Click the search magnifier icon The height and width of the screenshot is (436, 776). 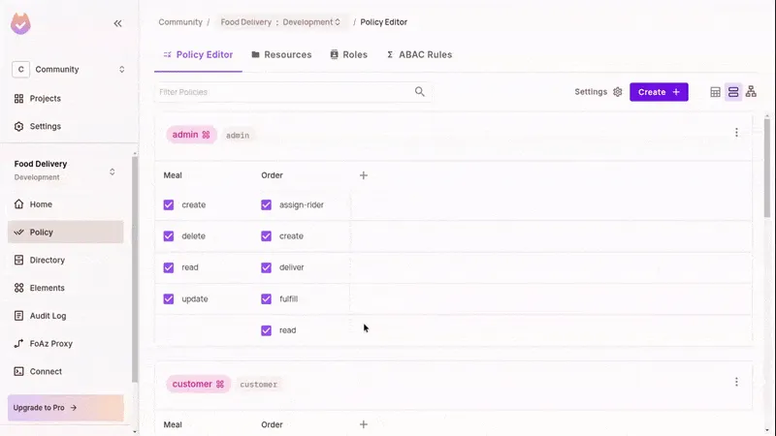(420, 91)
